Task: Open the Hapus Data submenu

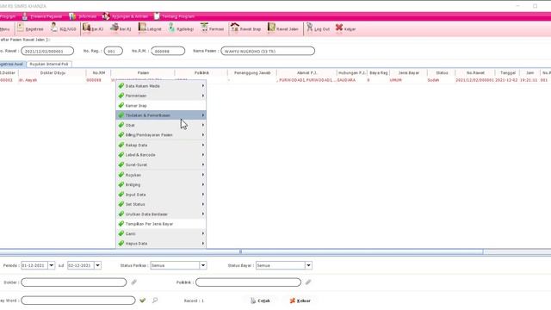Action: tap(161, 243)
